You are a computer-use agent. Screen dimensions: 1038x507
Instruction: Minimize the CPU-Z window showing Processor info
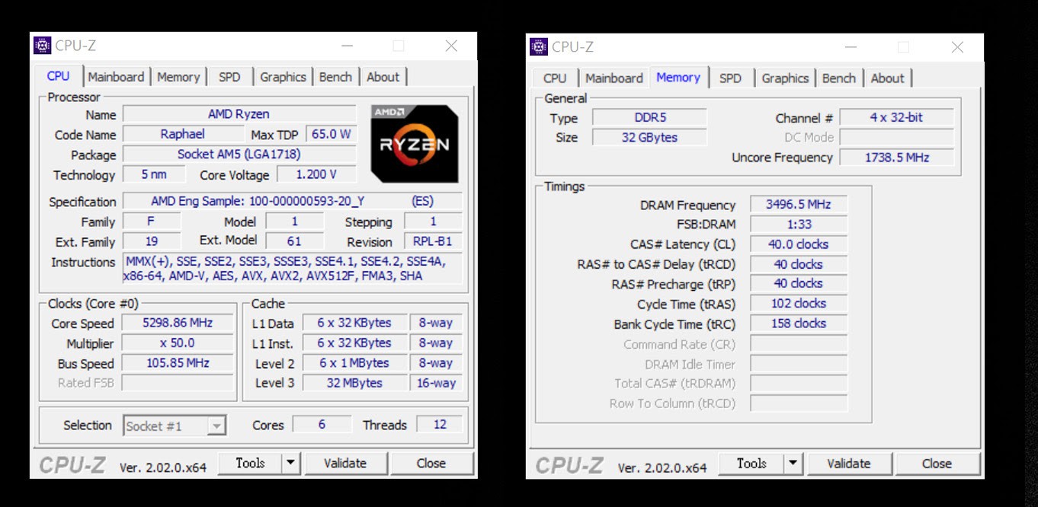347,46
